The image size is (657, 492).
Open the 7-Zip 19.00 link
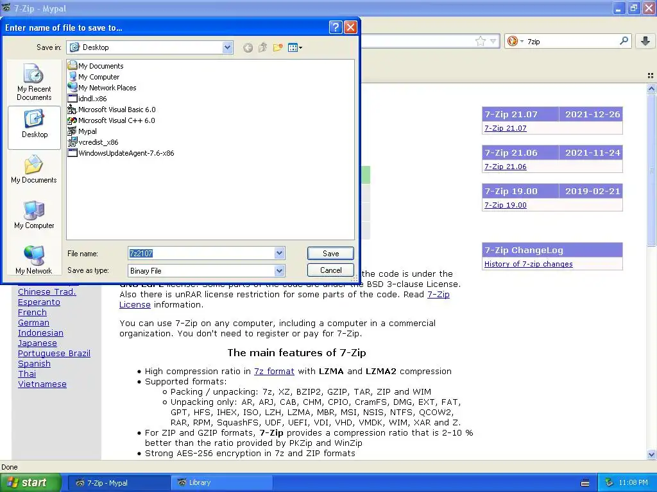(506, 205)
